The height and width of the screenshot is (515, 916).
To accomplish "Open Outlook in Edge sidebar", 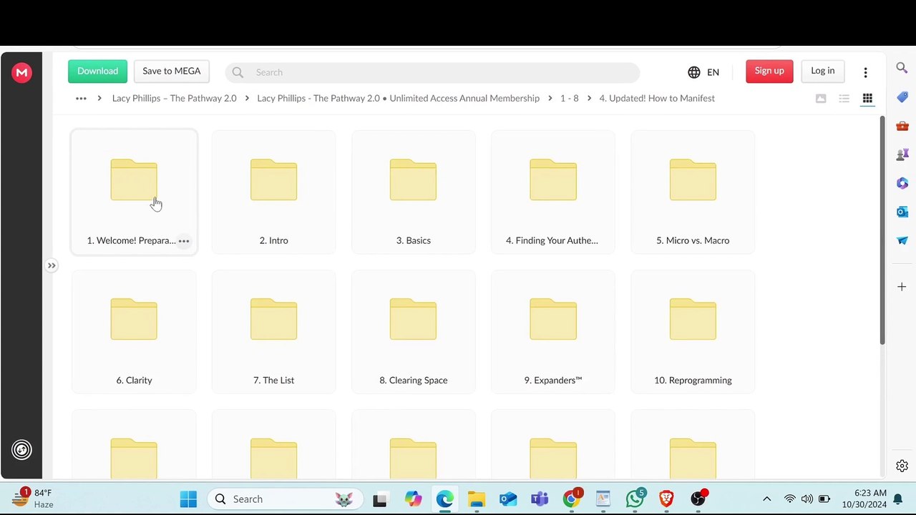I will point(902,212).
